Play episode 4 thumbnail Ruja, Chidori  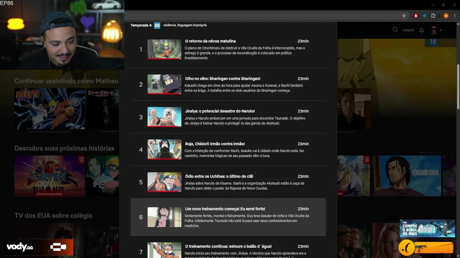pyautogui.click(x=164, y=149)
